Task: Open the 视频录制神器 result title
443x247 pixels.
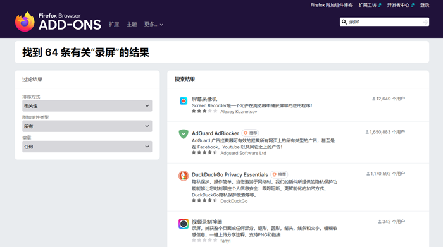Action: pyautogui.click(x=207, y=222)
